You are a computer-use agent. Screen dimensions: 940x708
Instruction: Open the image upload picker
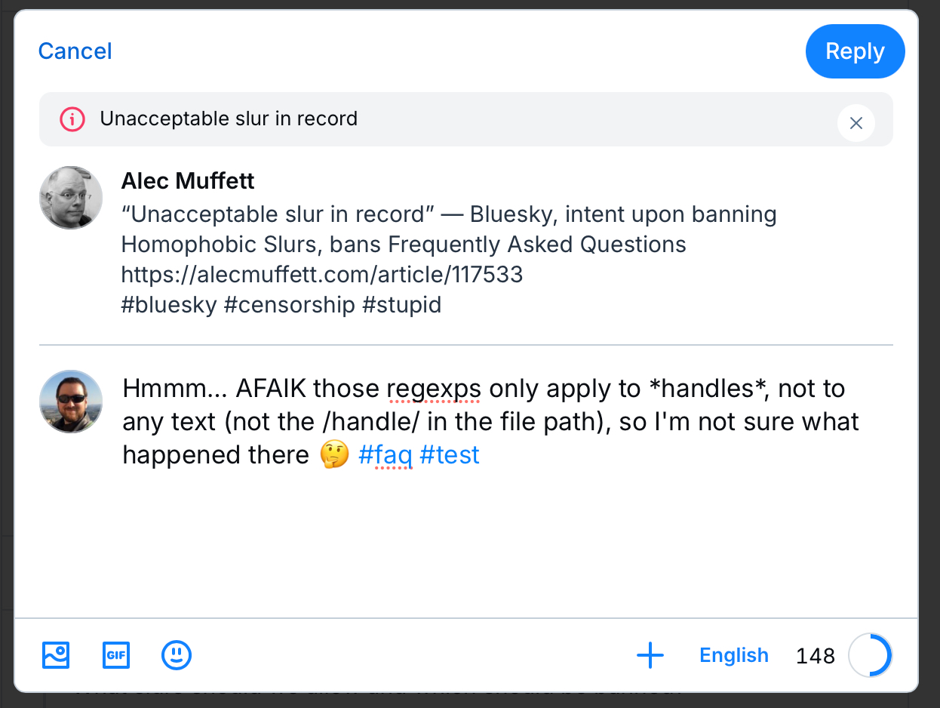[x=56, y=655]
